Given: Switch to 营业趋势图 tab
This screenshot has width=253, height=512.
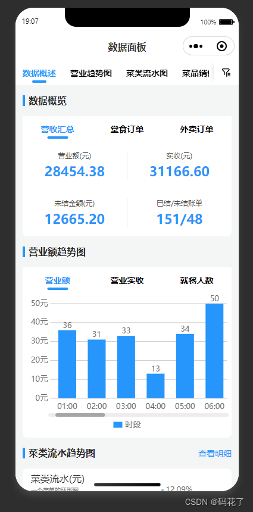Looking at the screenshot, I should click(91, 73).
